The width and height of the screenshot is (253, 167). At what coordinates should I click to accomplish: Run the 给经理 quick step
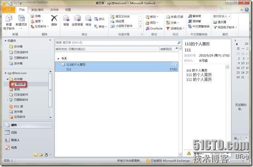pos(117,21)
